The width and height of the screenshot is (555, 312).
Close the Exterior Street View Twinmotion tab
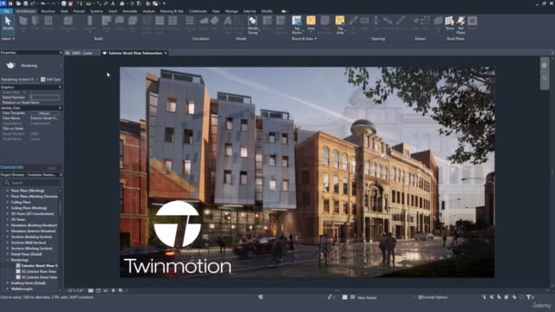(x=166, y=53)
